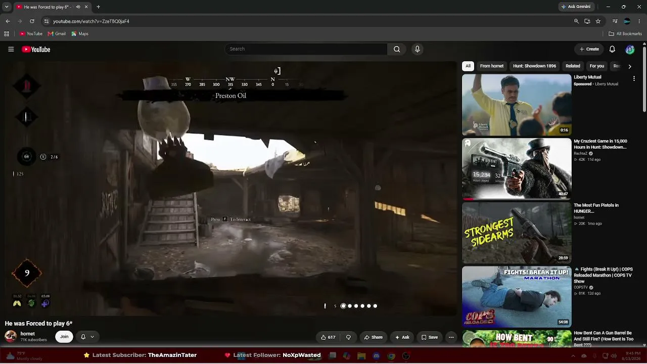Show hidden system tray icons
Image resolution: width=647 pixels, height=364 pixels.
(x=572, y=356)
